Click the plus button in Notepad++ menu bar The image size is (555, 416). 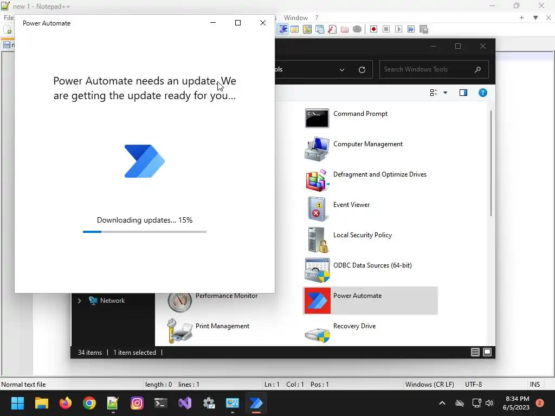pyautogui.click(x=521, y=18)
